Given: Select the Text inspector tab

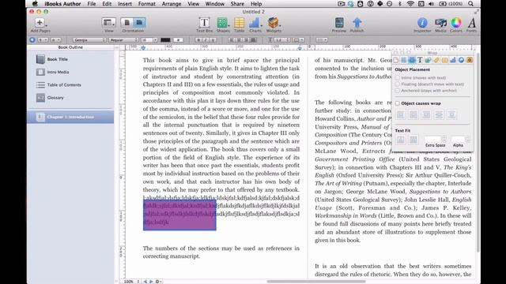Looking at the screenshot, I should pos(420,60).
